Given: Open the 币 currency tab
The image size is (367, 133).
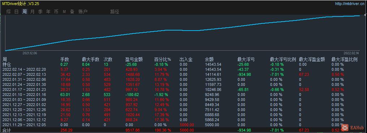Looking at the screenshot, I should [56, 12].
